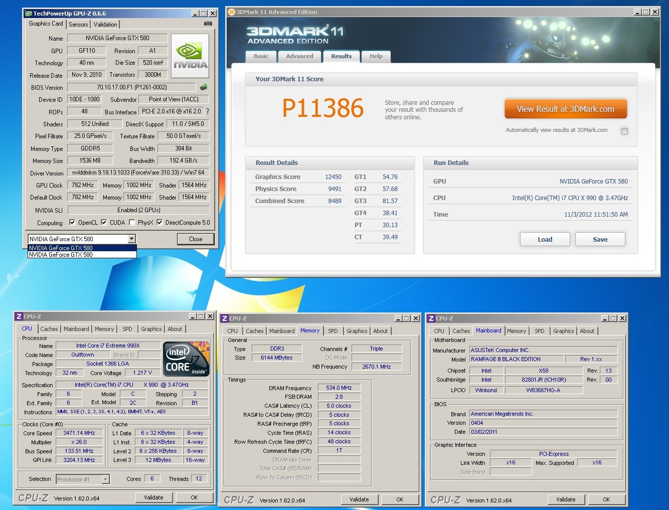Click the run Time value 11/3/2012 11:51:50 AM
This screenshot has height=510, width=669.
coord(596,215)
